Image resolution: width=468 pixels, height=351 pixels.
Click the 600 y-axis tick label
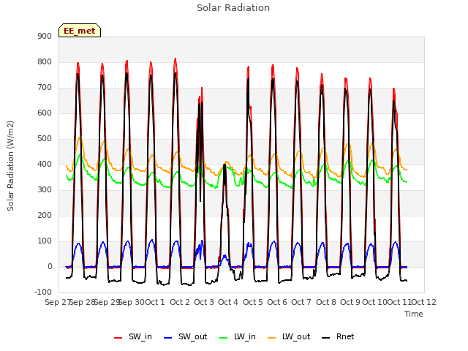click(45, 113)
